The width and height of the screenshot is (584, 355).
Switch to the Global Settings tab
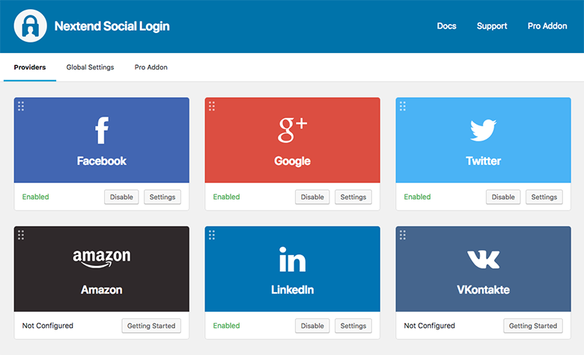[x=90, y=67]
